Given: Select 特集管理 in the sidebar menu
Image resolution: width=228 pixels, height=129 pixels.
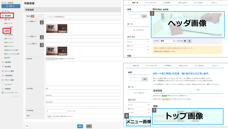Looking at the screenshot, I should coord(7,31).
